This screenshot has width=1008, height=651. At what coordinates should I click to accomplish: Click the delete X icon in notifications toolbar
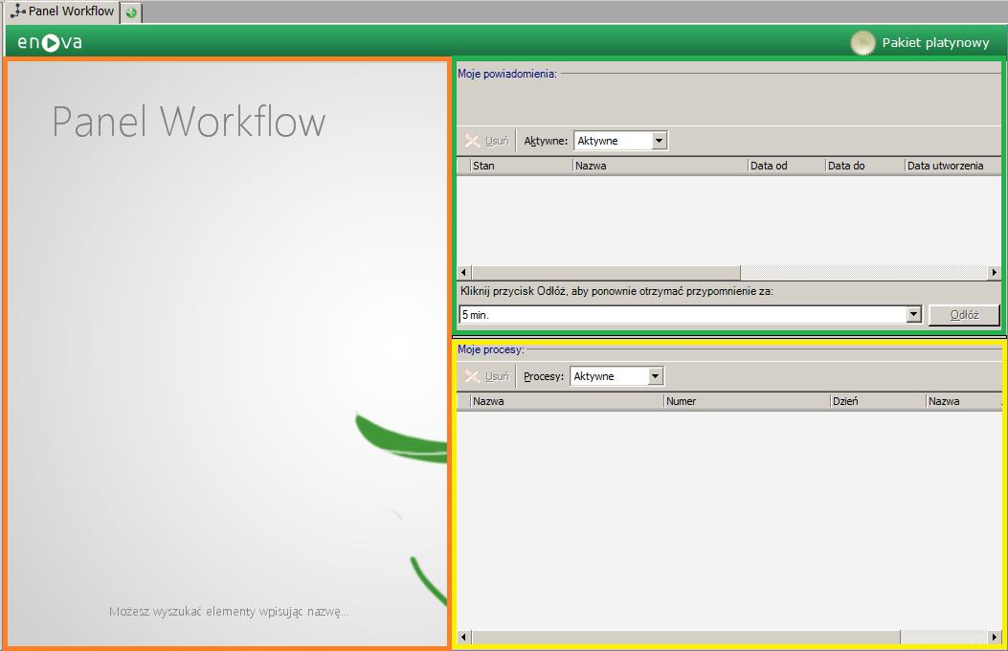473,141
